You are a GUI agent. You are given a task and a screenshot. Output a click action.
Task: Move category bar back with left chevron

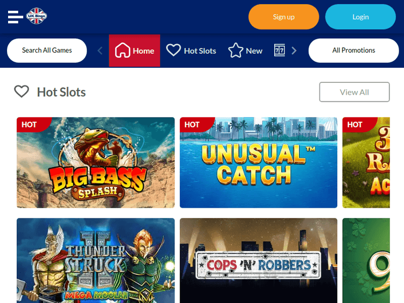pos(100,51)
